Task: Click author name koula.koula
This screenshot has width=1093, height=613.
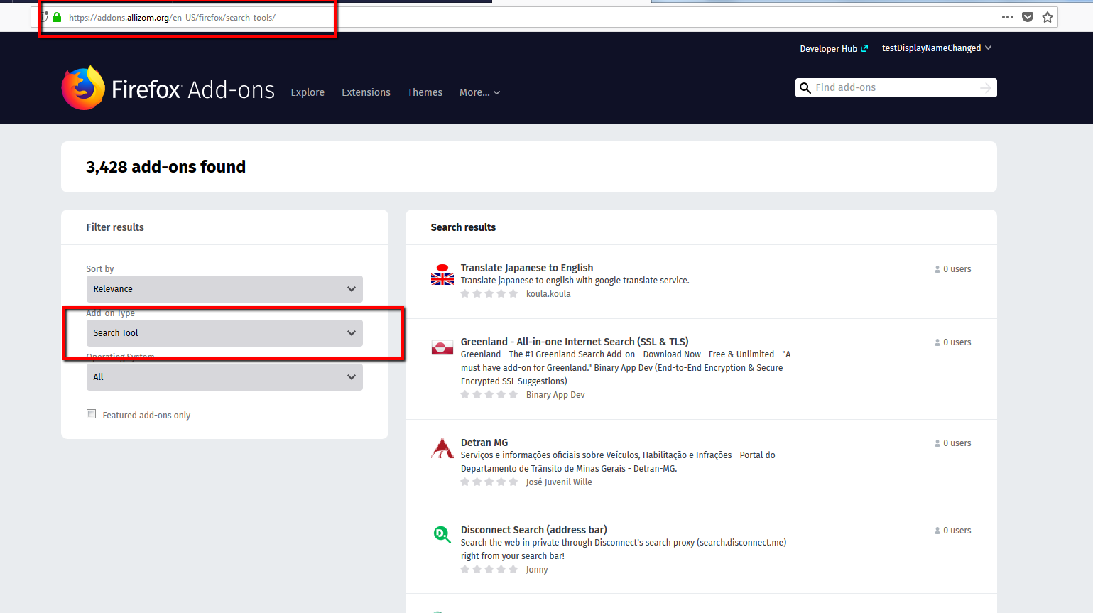Action: (x=548, y=294)
